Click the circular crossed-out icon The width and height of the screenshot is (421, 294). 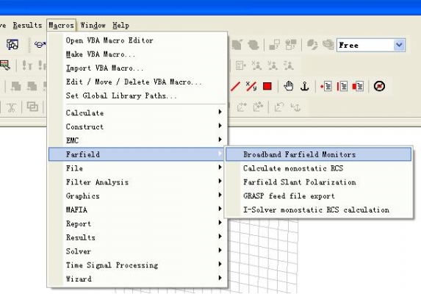pos(379,86)
